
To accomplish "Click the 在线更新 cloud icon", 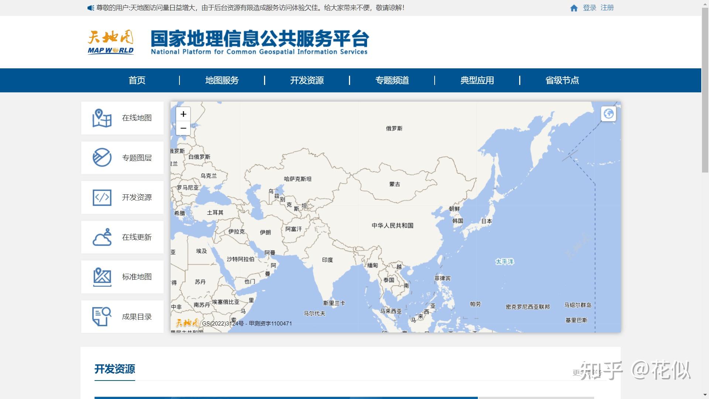I will [102, 237].
